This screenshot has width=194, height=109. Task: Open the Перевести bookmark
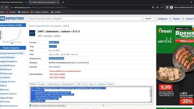(23, 12)
